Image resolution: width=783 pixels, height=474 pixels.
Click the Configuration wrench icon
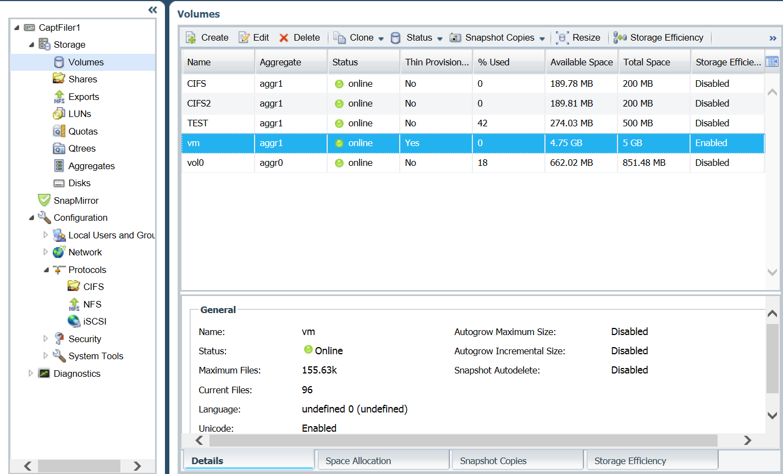coord(44,218)
